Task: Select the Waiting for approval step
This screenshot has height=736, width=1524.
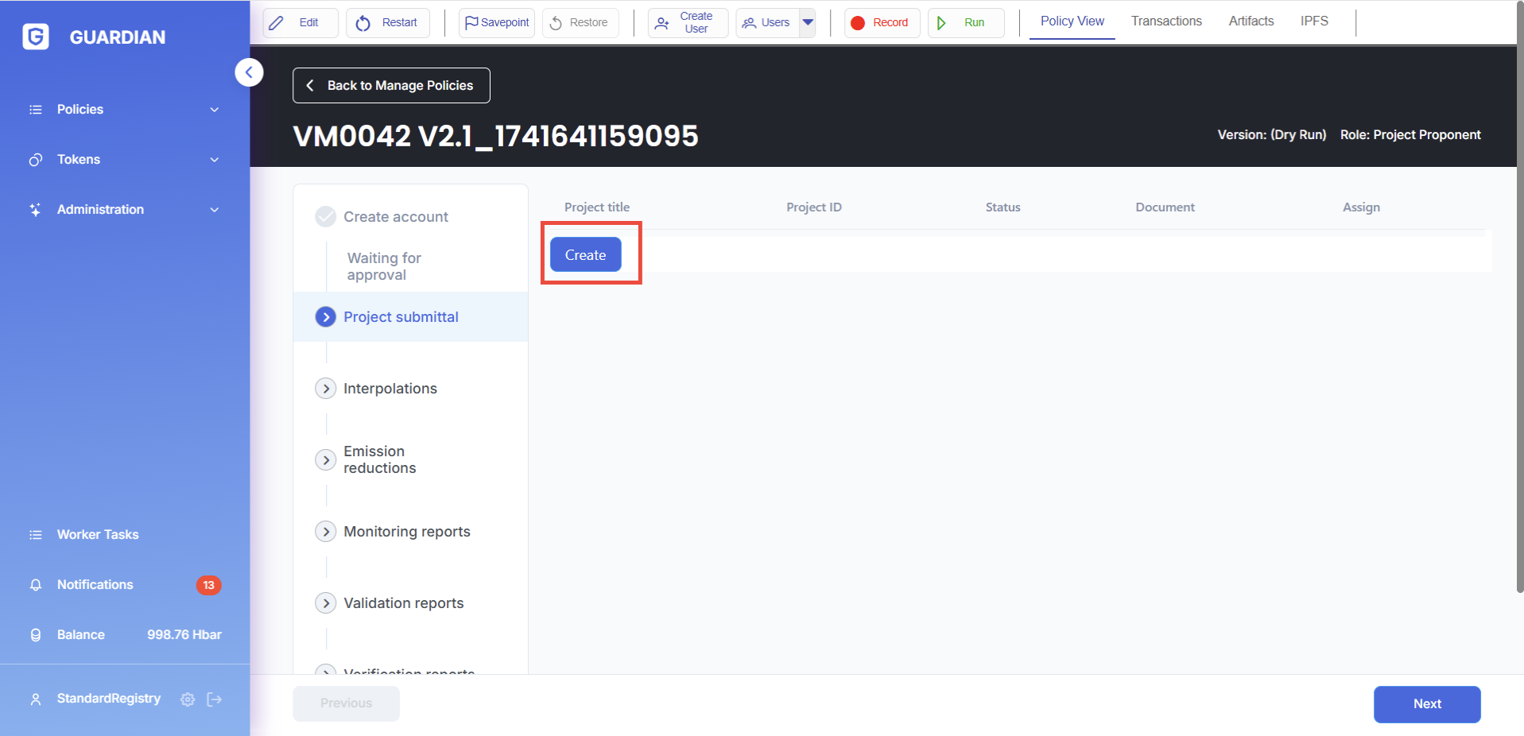Action: coord(385,266)
